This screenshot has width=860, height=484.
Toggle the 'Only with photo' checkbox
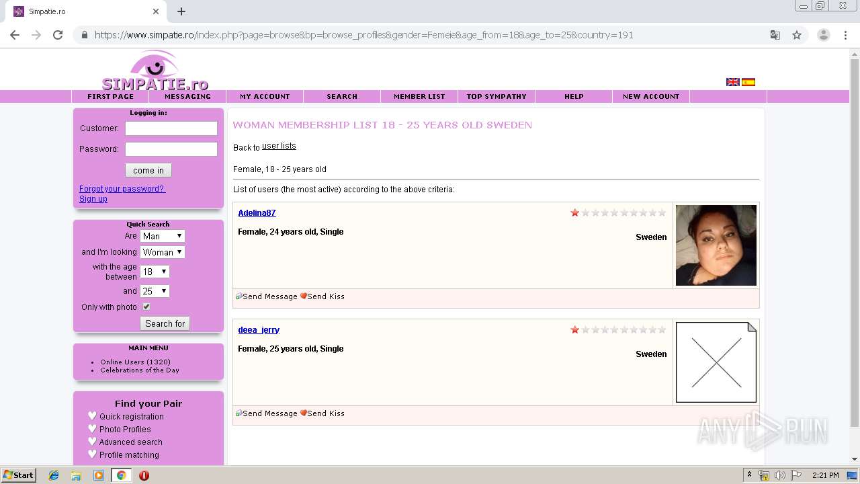pos(146,307)
